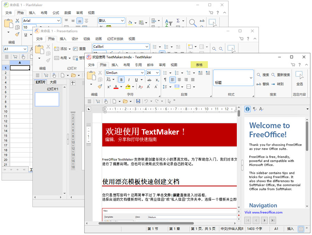Open the paragraph style (标题) dropdown
The width and height of the screenshot is (312, 235).
click(x=251, y=78)
